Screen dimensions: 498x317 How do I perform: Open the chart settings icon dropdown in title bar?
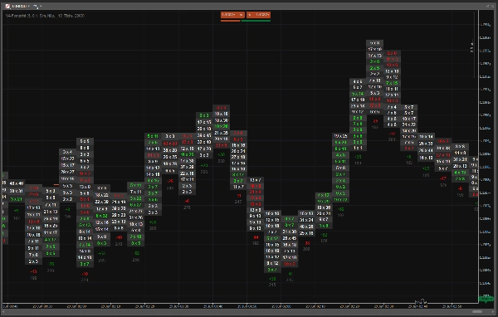37,6
